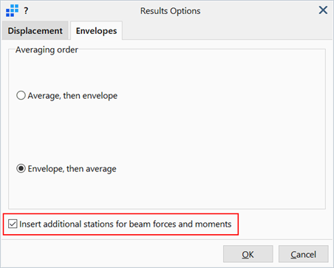
Task: Switch to the Displacement tab
Action: point(35,31)
